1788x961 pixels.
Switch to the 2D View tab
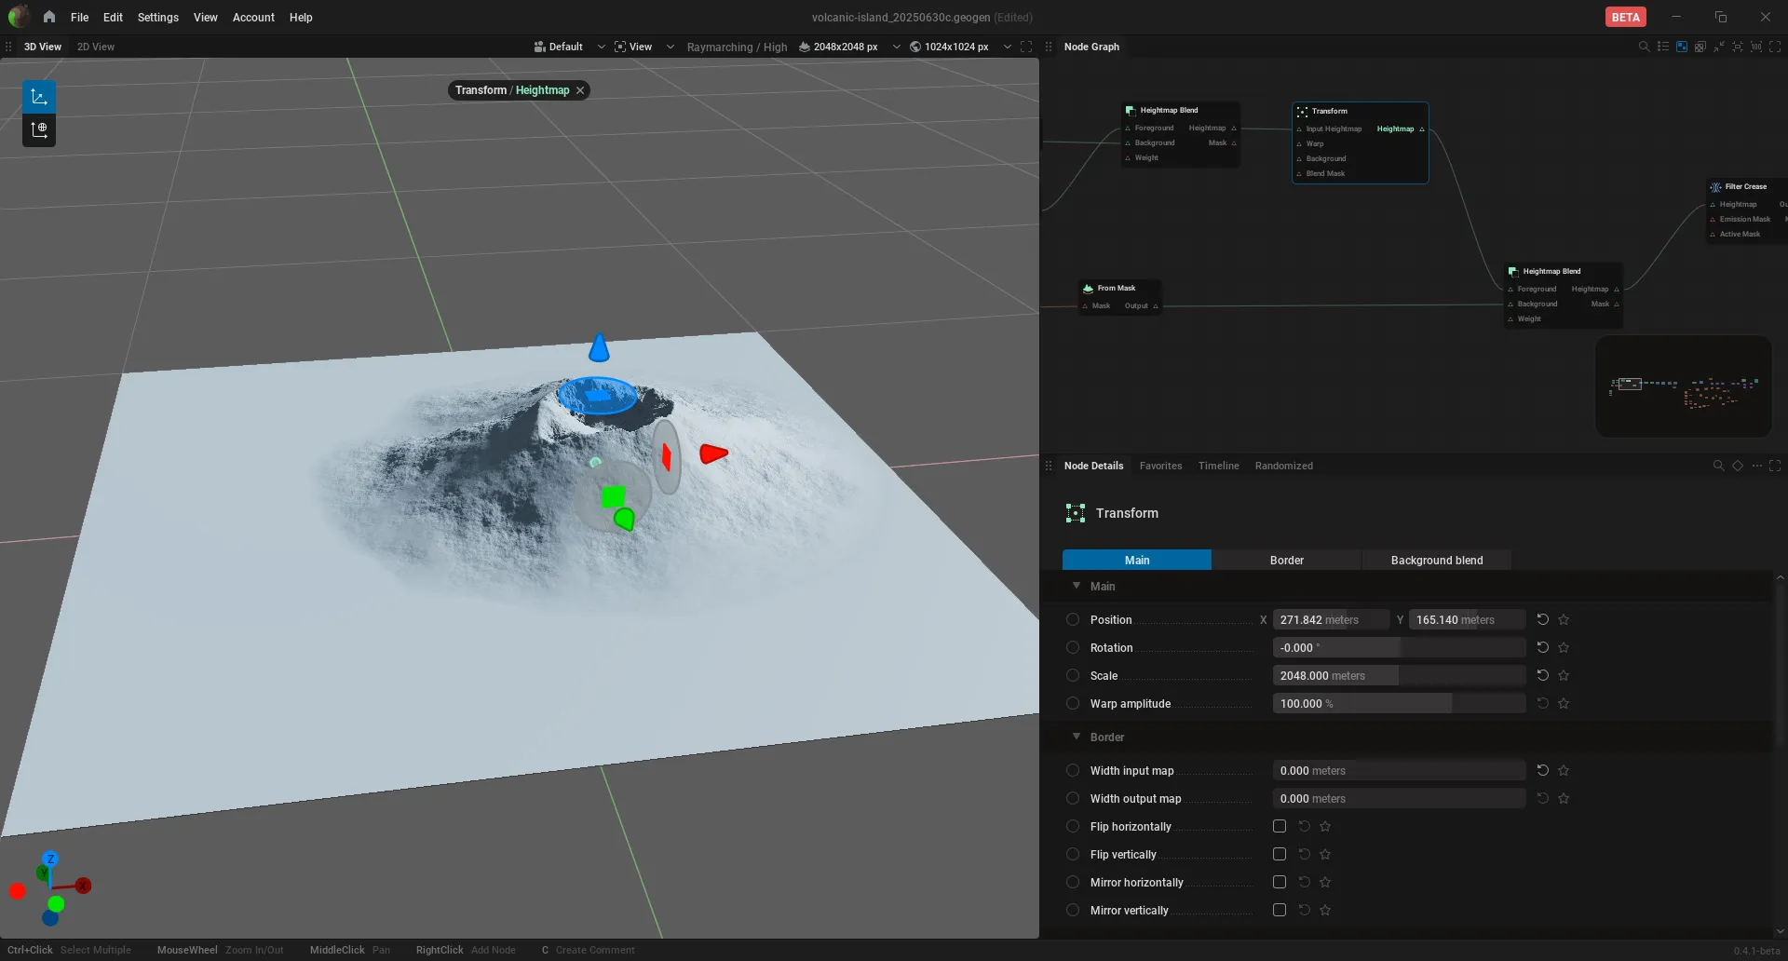click(96, 47)
